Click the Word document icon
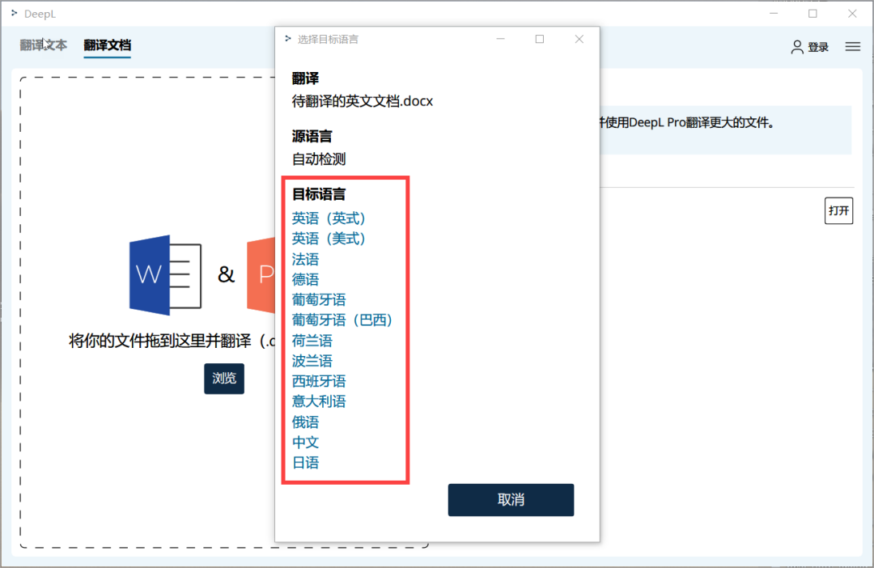Image resolution: width=874 pixels, height=568 pixels. 165,275
